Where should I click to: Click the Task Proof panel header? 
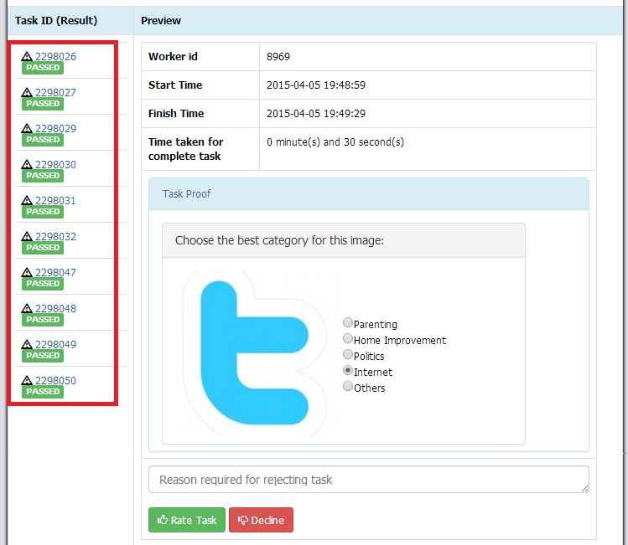(368, 194)
